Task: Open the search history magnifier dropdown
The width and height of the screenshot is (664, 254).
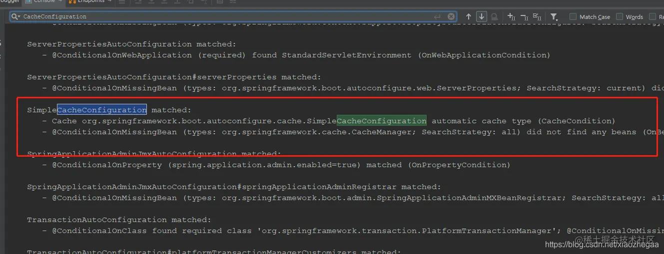Action: click(x=16, y=16)
